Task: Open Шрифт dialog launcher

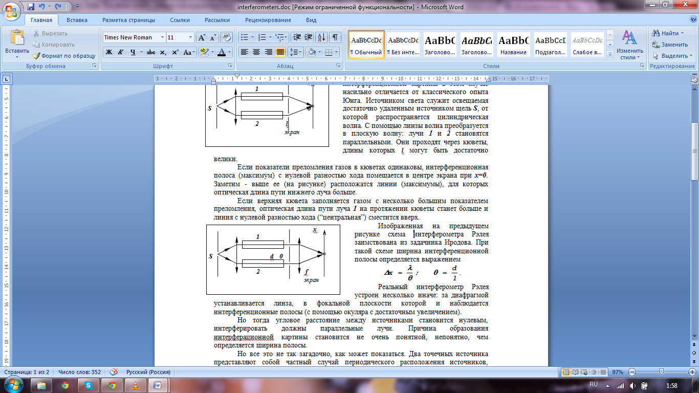Action: (x=229, y=66)
